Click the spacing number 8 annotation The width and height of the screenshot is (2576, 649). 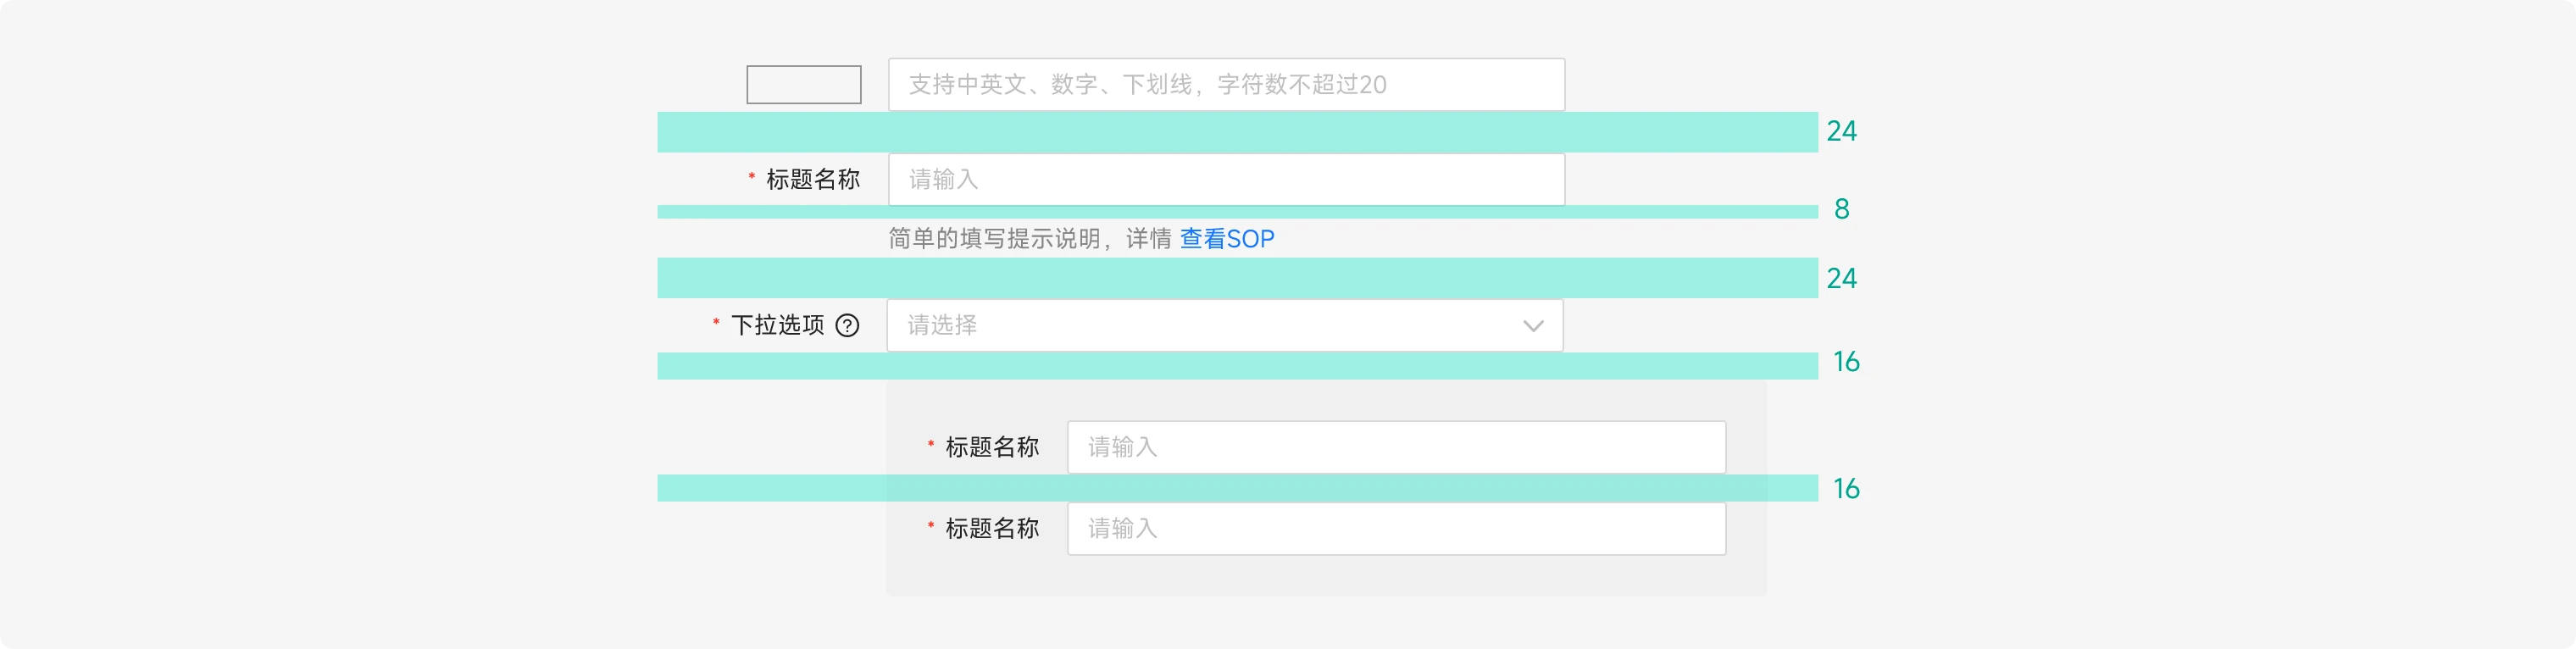pyautogui.click(x=1841, y=209)
